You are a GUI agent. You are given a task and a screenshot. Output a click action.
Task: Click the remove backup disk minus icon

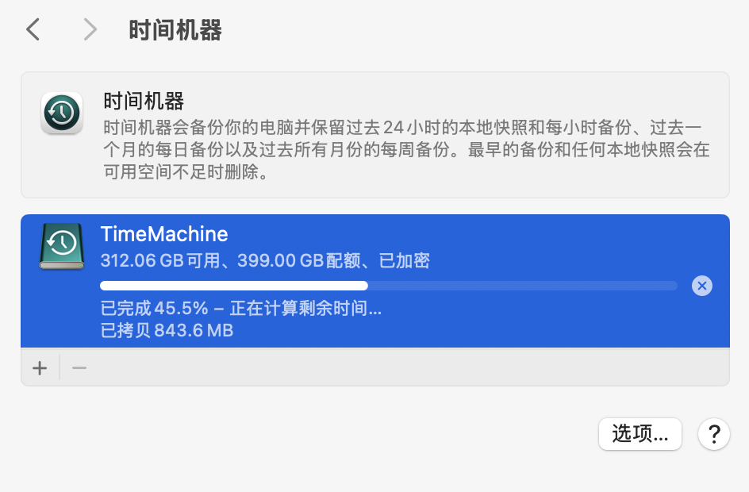click(78, 367)
